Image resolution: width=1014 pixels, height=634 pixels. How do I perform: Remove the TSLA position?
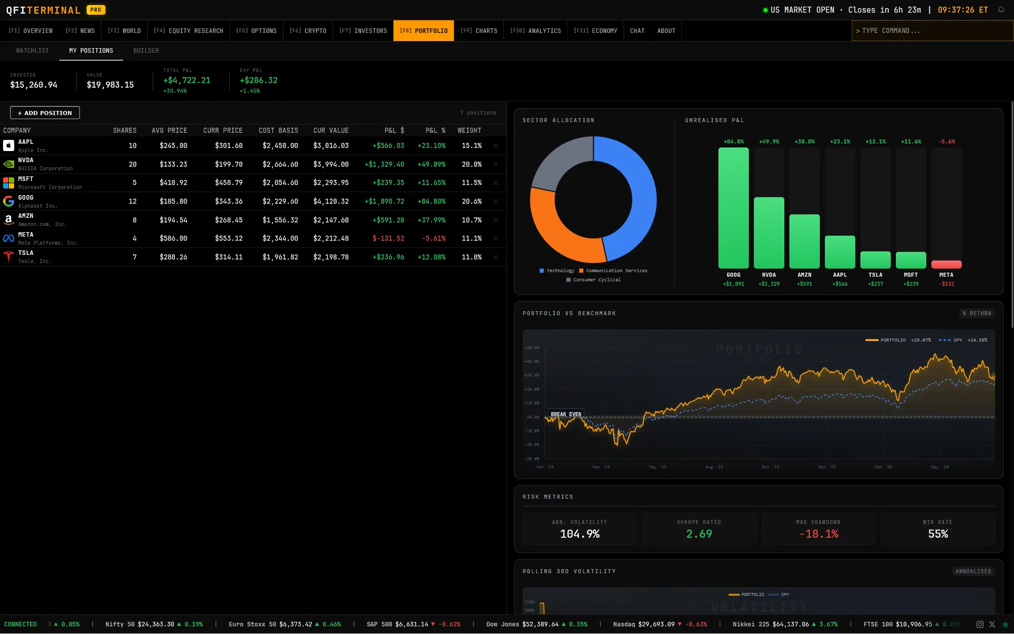click(495, 257)
